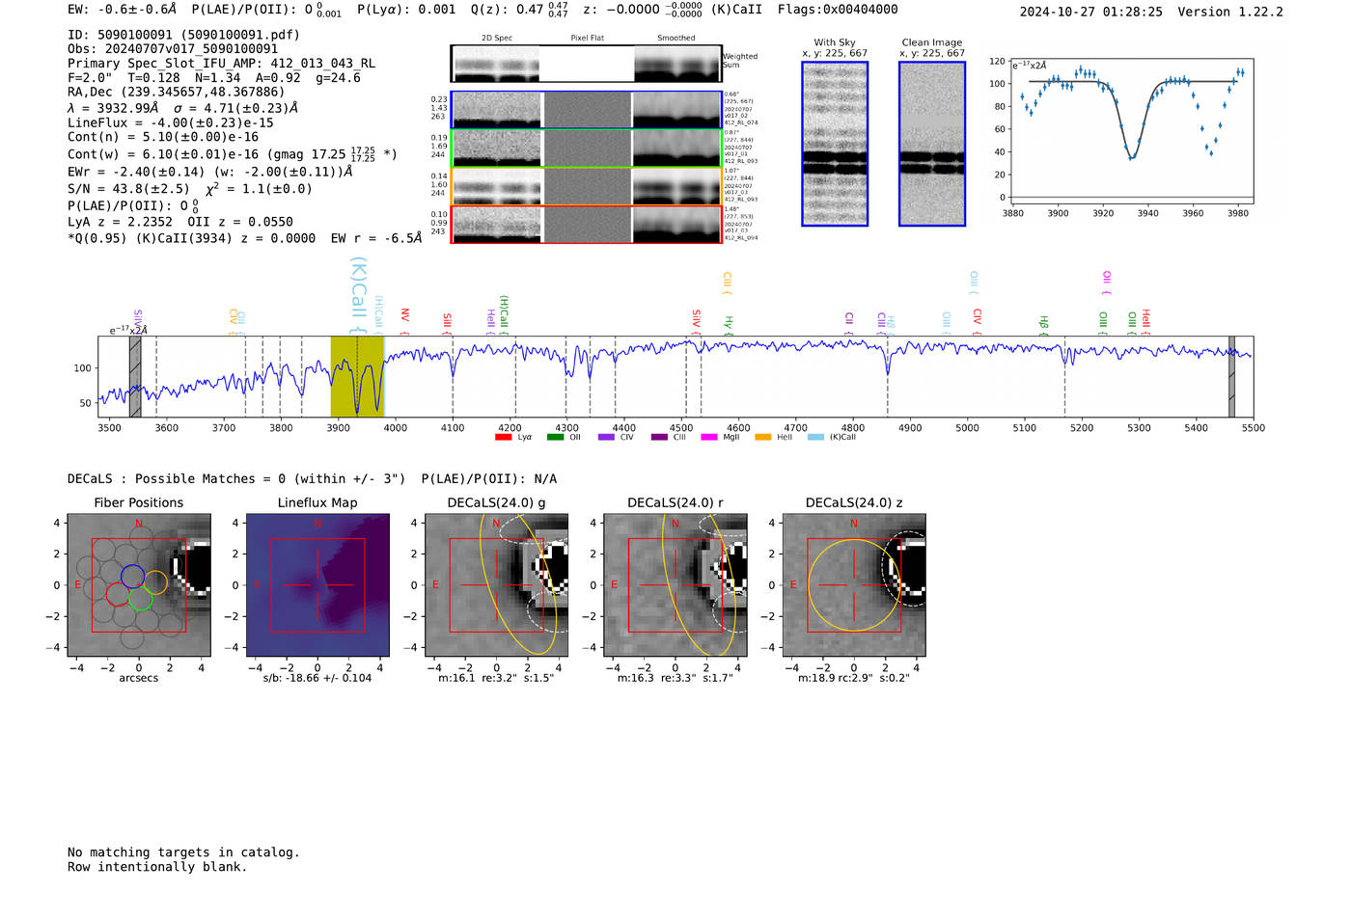Click the 2024-10-27 01:28:25 timestamp

[x=1090, y=12]
